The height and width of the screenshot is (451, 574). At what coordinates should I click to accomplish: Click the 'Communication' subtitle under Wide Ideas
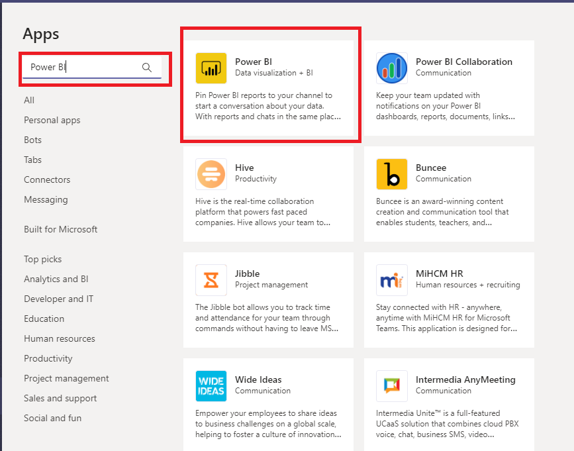262,391
